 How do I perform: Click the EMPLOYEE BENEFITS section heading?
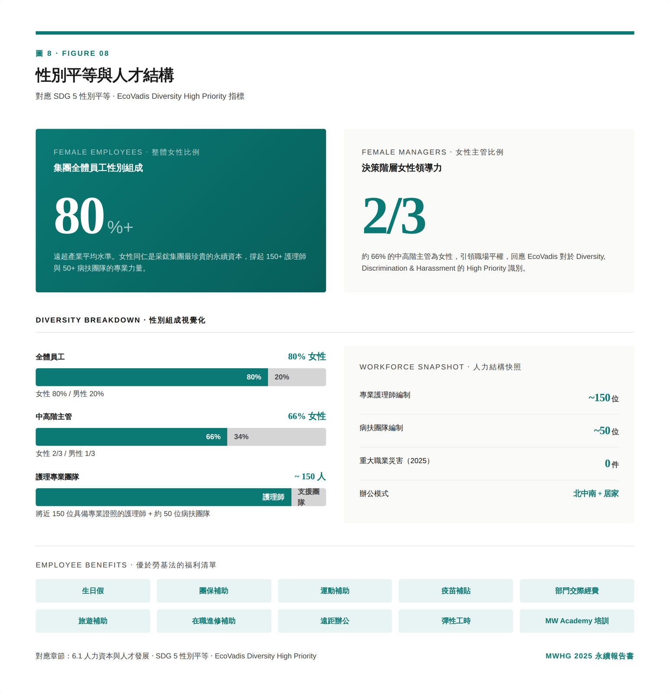(x=126, y=565)
